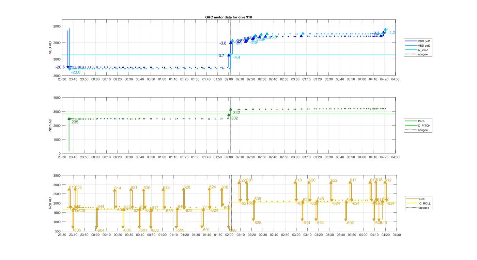Click the "-602" roll data label
The image size is (477, 260).
[350, 223]
